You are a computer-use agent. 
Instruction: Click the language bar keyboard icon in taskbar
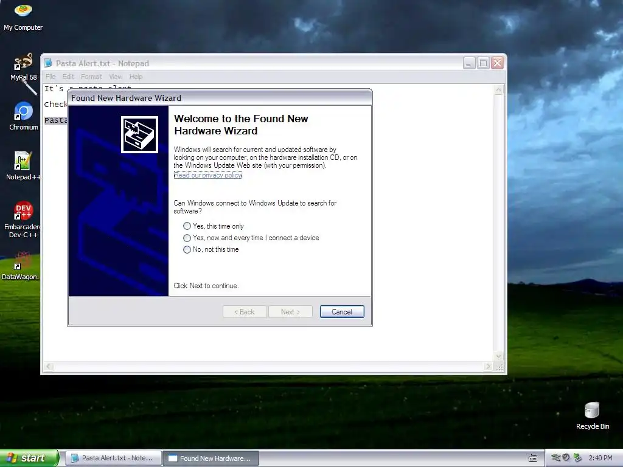(533, 458)
